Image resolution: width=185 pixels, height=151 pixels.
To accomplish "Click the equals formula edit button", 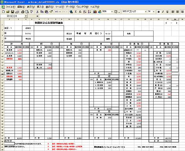I will coord(37,16).
